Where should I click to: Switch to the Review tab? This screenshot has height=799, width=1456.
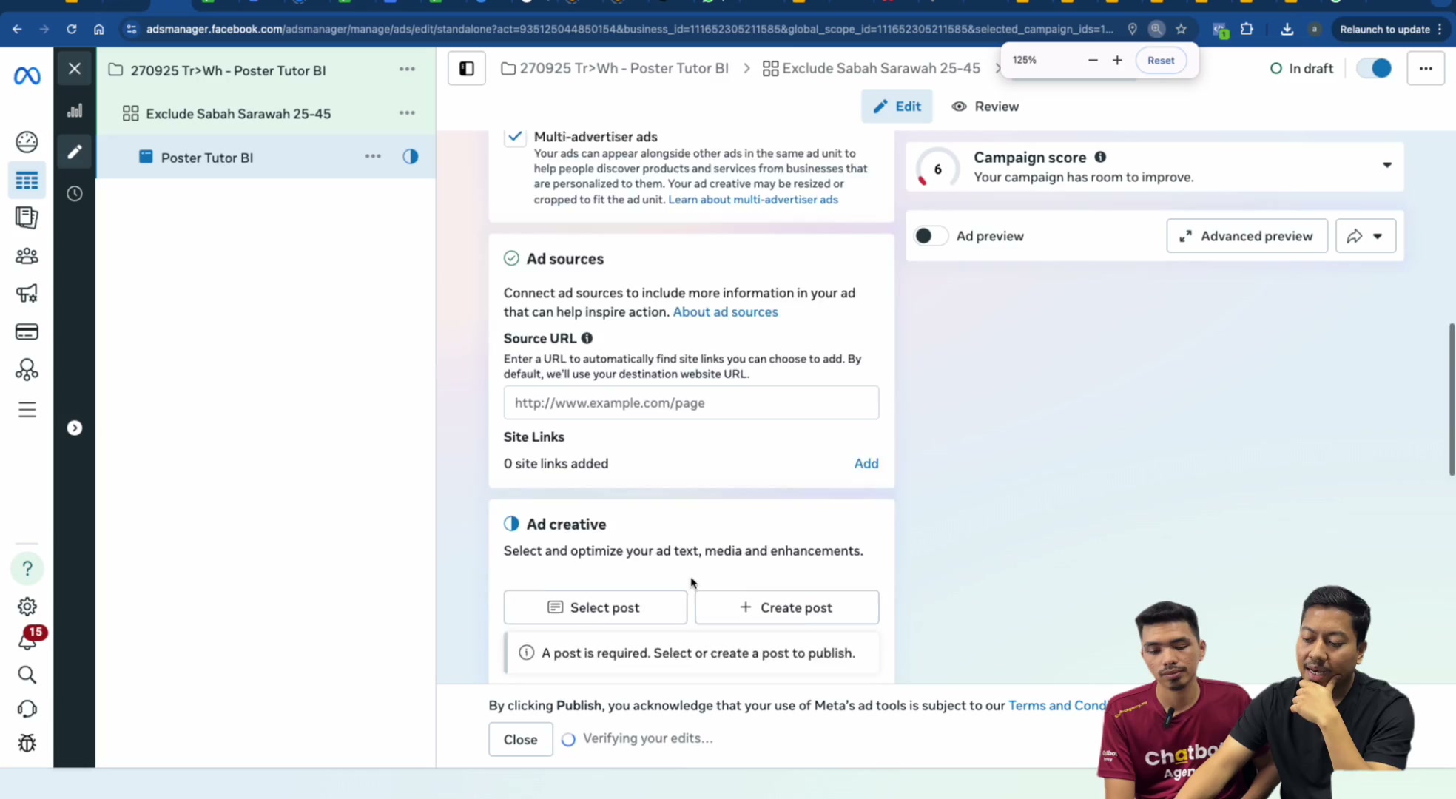pyautogui.click(x=985, y=107)
